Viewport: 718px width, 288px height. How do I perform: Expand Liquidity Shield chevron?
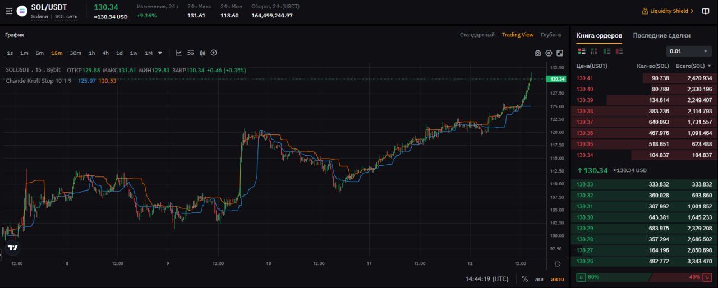[x=691, y=11]
